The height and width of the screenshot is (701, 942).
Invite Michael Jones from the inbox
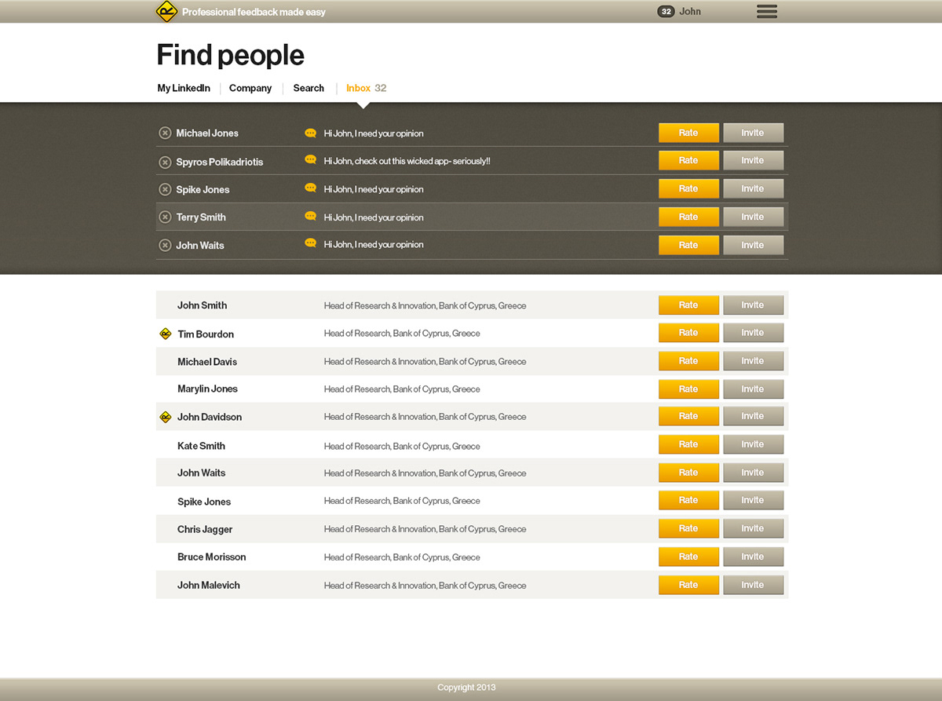pos(753,133)
